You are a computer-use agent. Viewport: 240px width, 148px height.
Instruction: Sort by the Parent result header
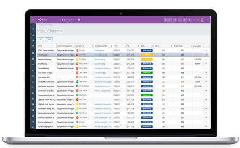coord(178,46)
